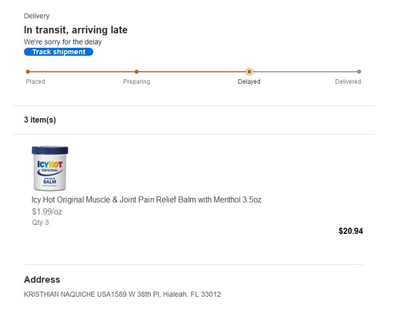Click the Address heading
Image resolution: width=399 pixels, height=332 pixels.
tap(42, 279)
